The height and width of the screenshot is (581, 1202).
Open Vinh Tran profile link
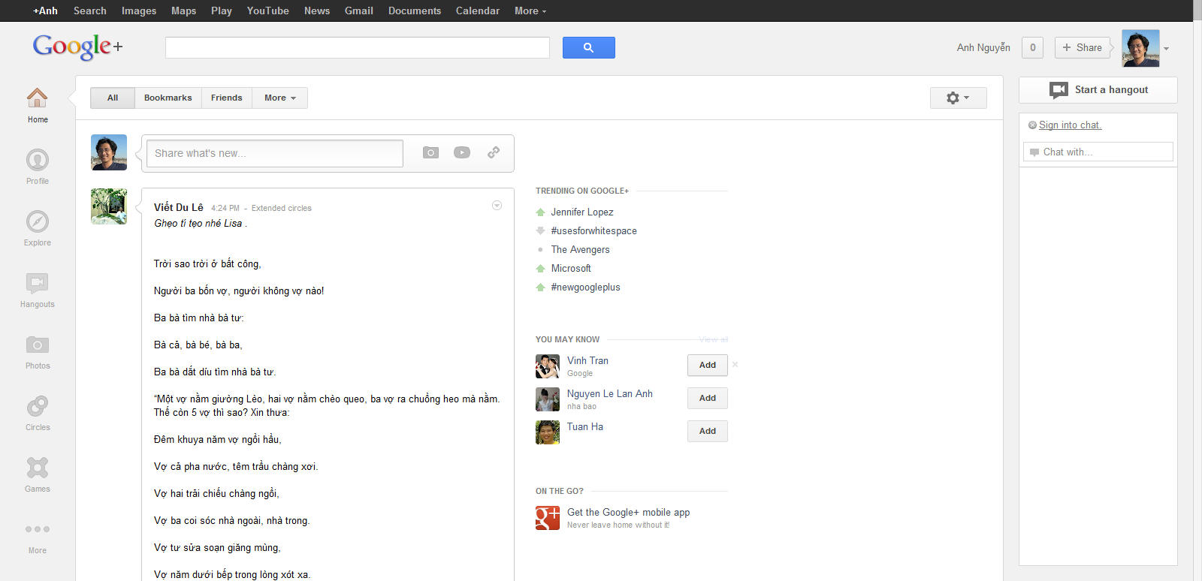(587, 361)
